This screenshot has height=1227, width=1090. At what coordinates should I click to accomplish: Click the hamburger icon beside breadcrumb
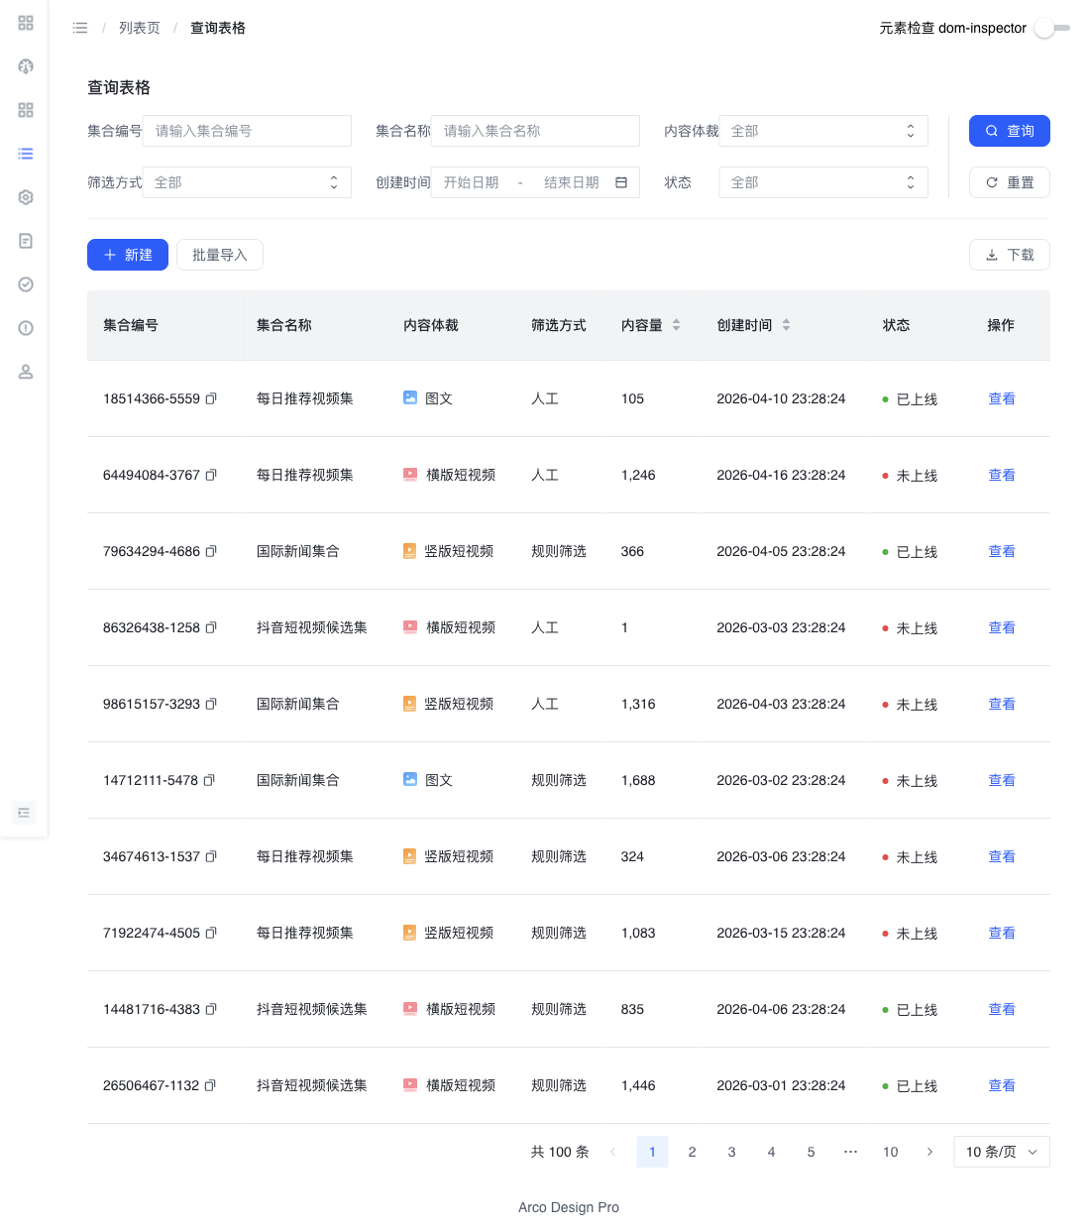click(80, 28)
